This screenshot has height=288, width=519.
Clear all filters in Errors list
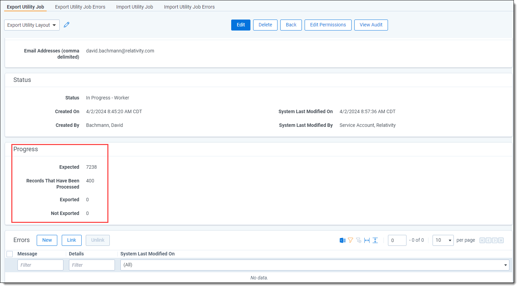358,240
